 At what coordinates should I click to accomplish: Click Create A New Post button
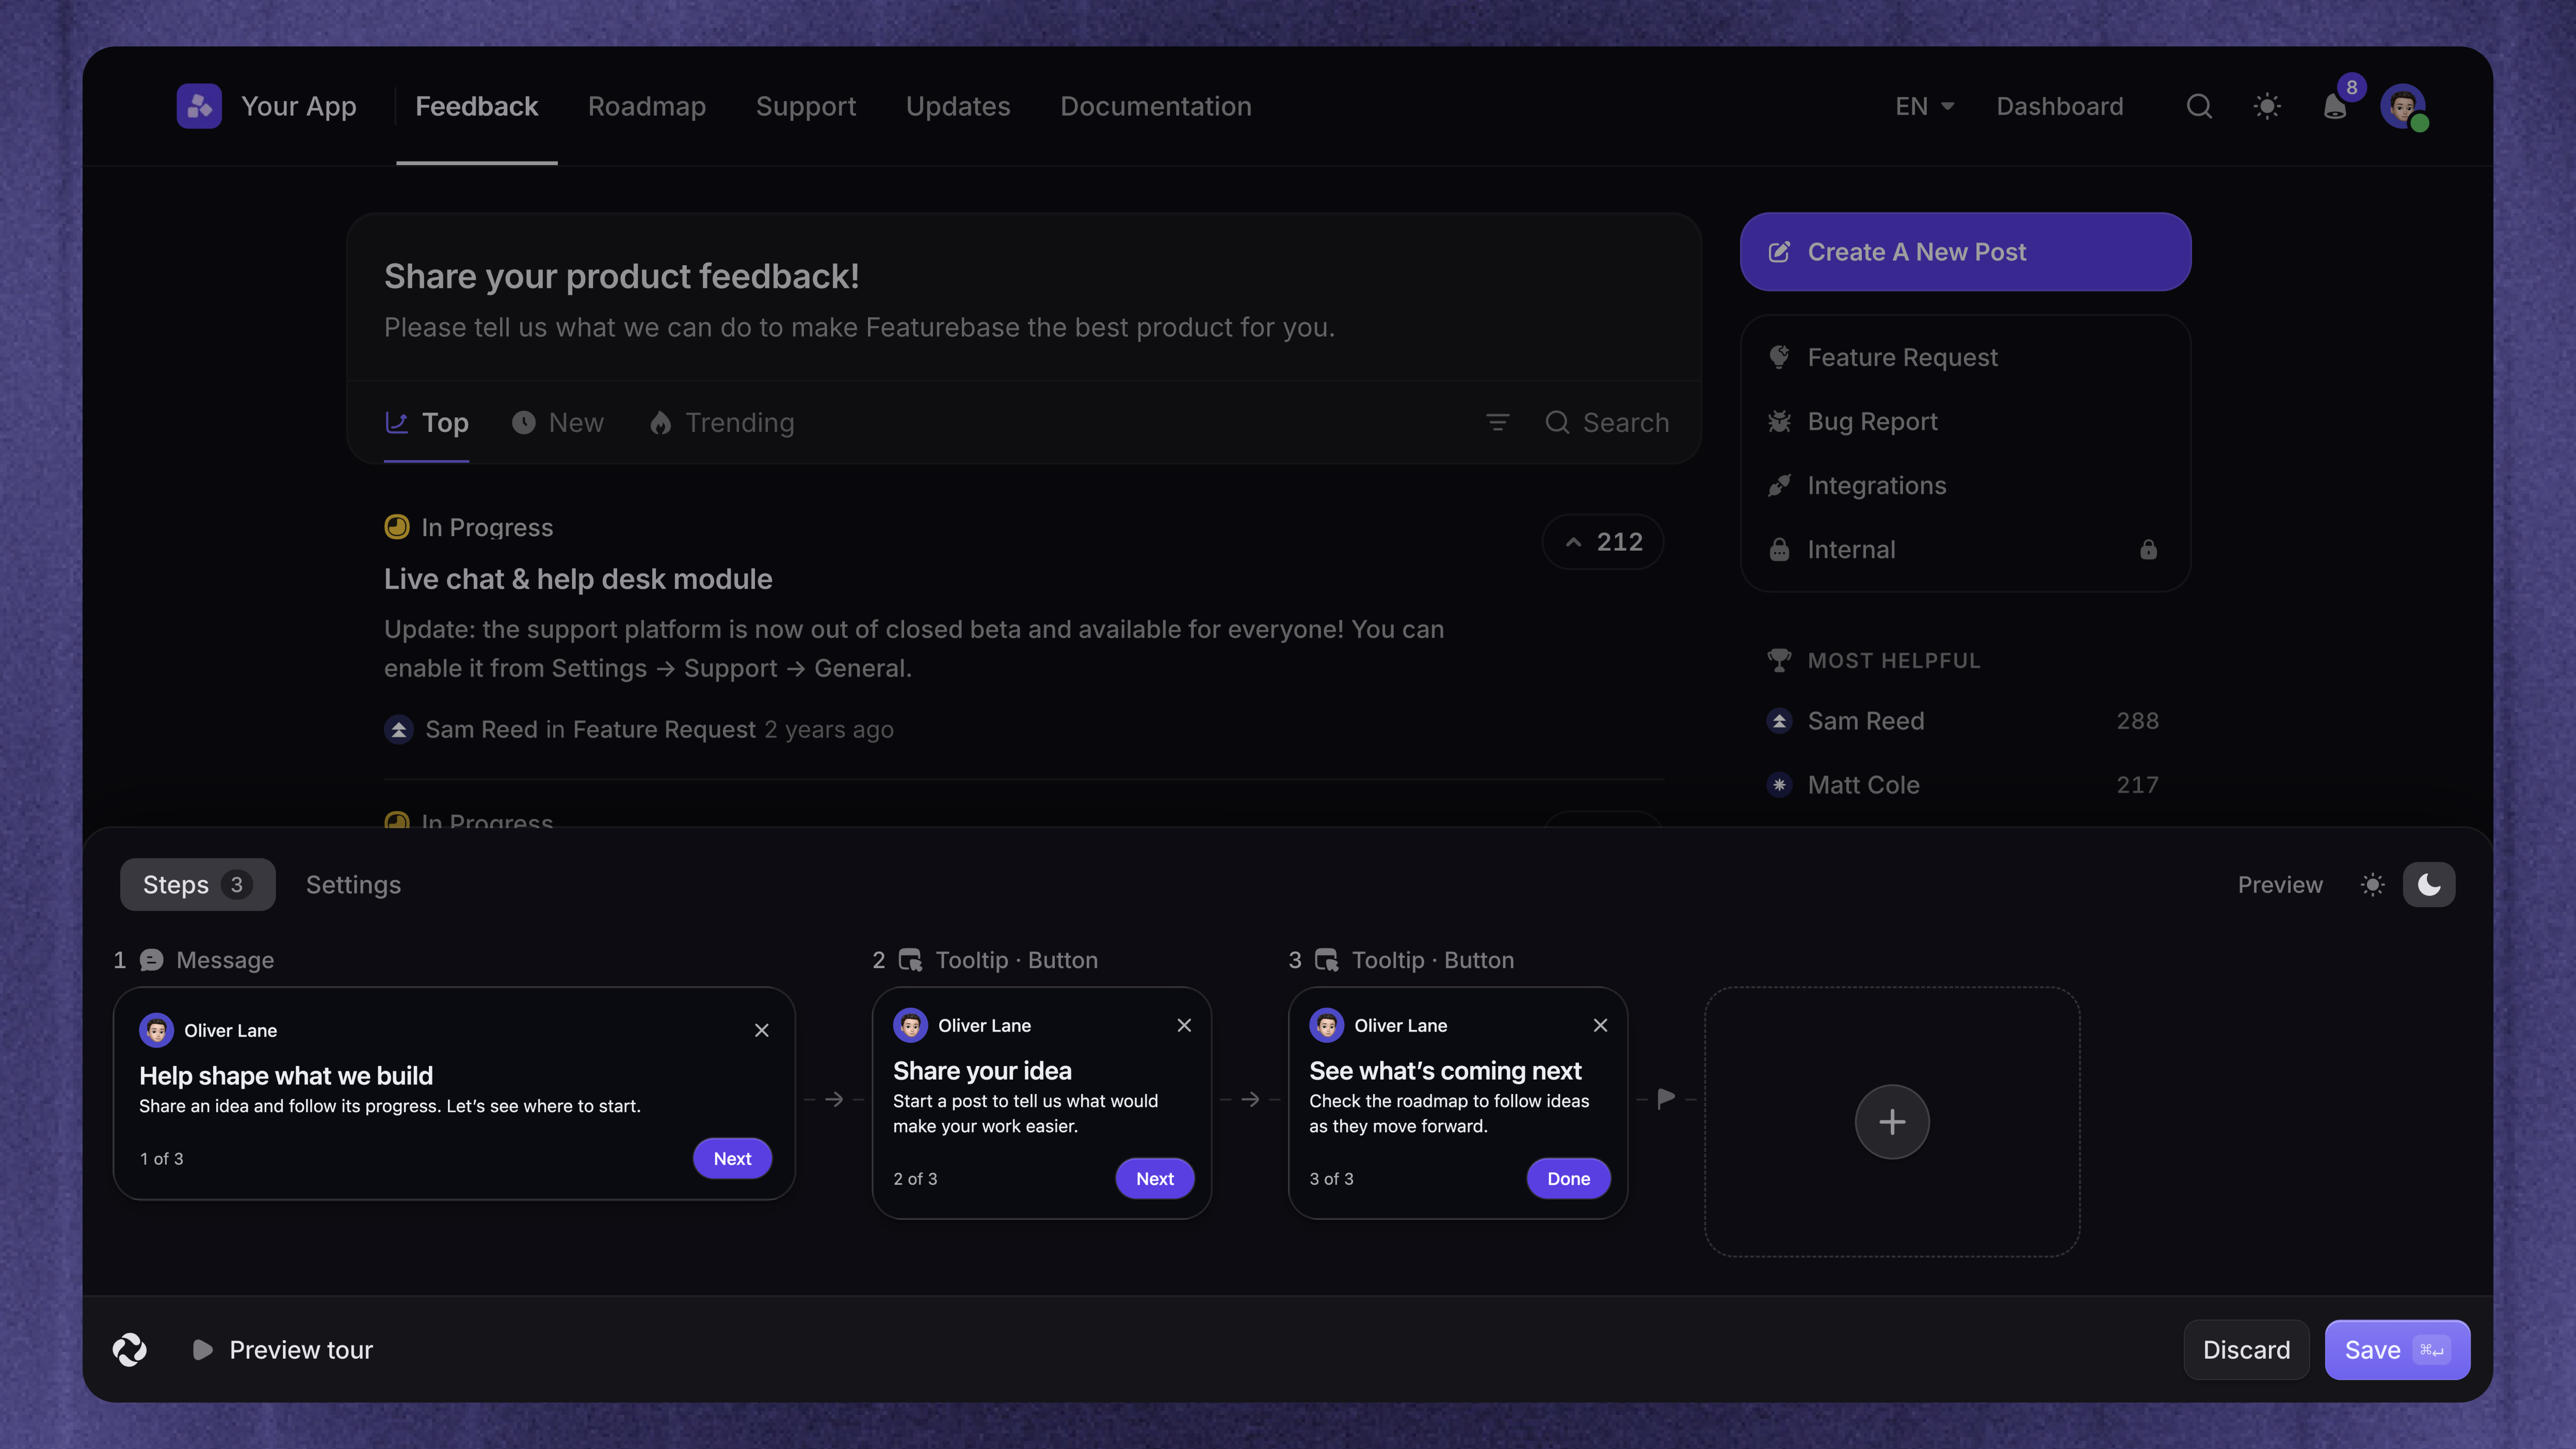coord(1965,252)
